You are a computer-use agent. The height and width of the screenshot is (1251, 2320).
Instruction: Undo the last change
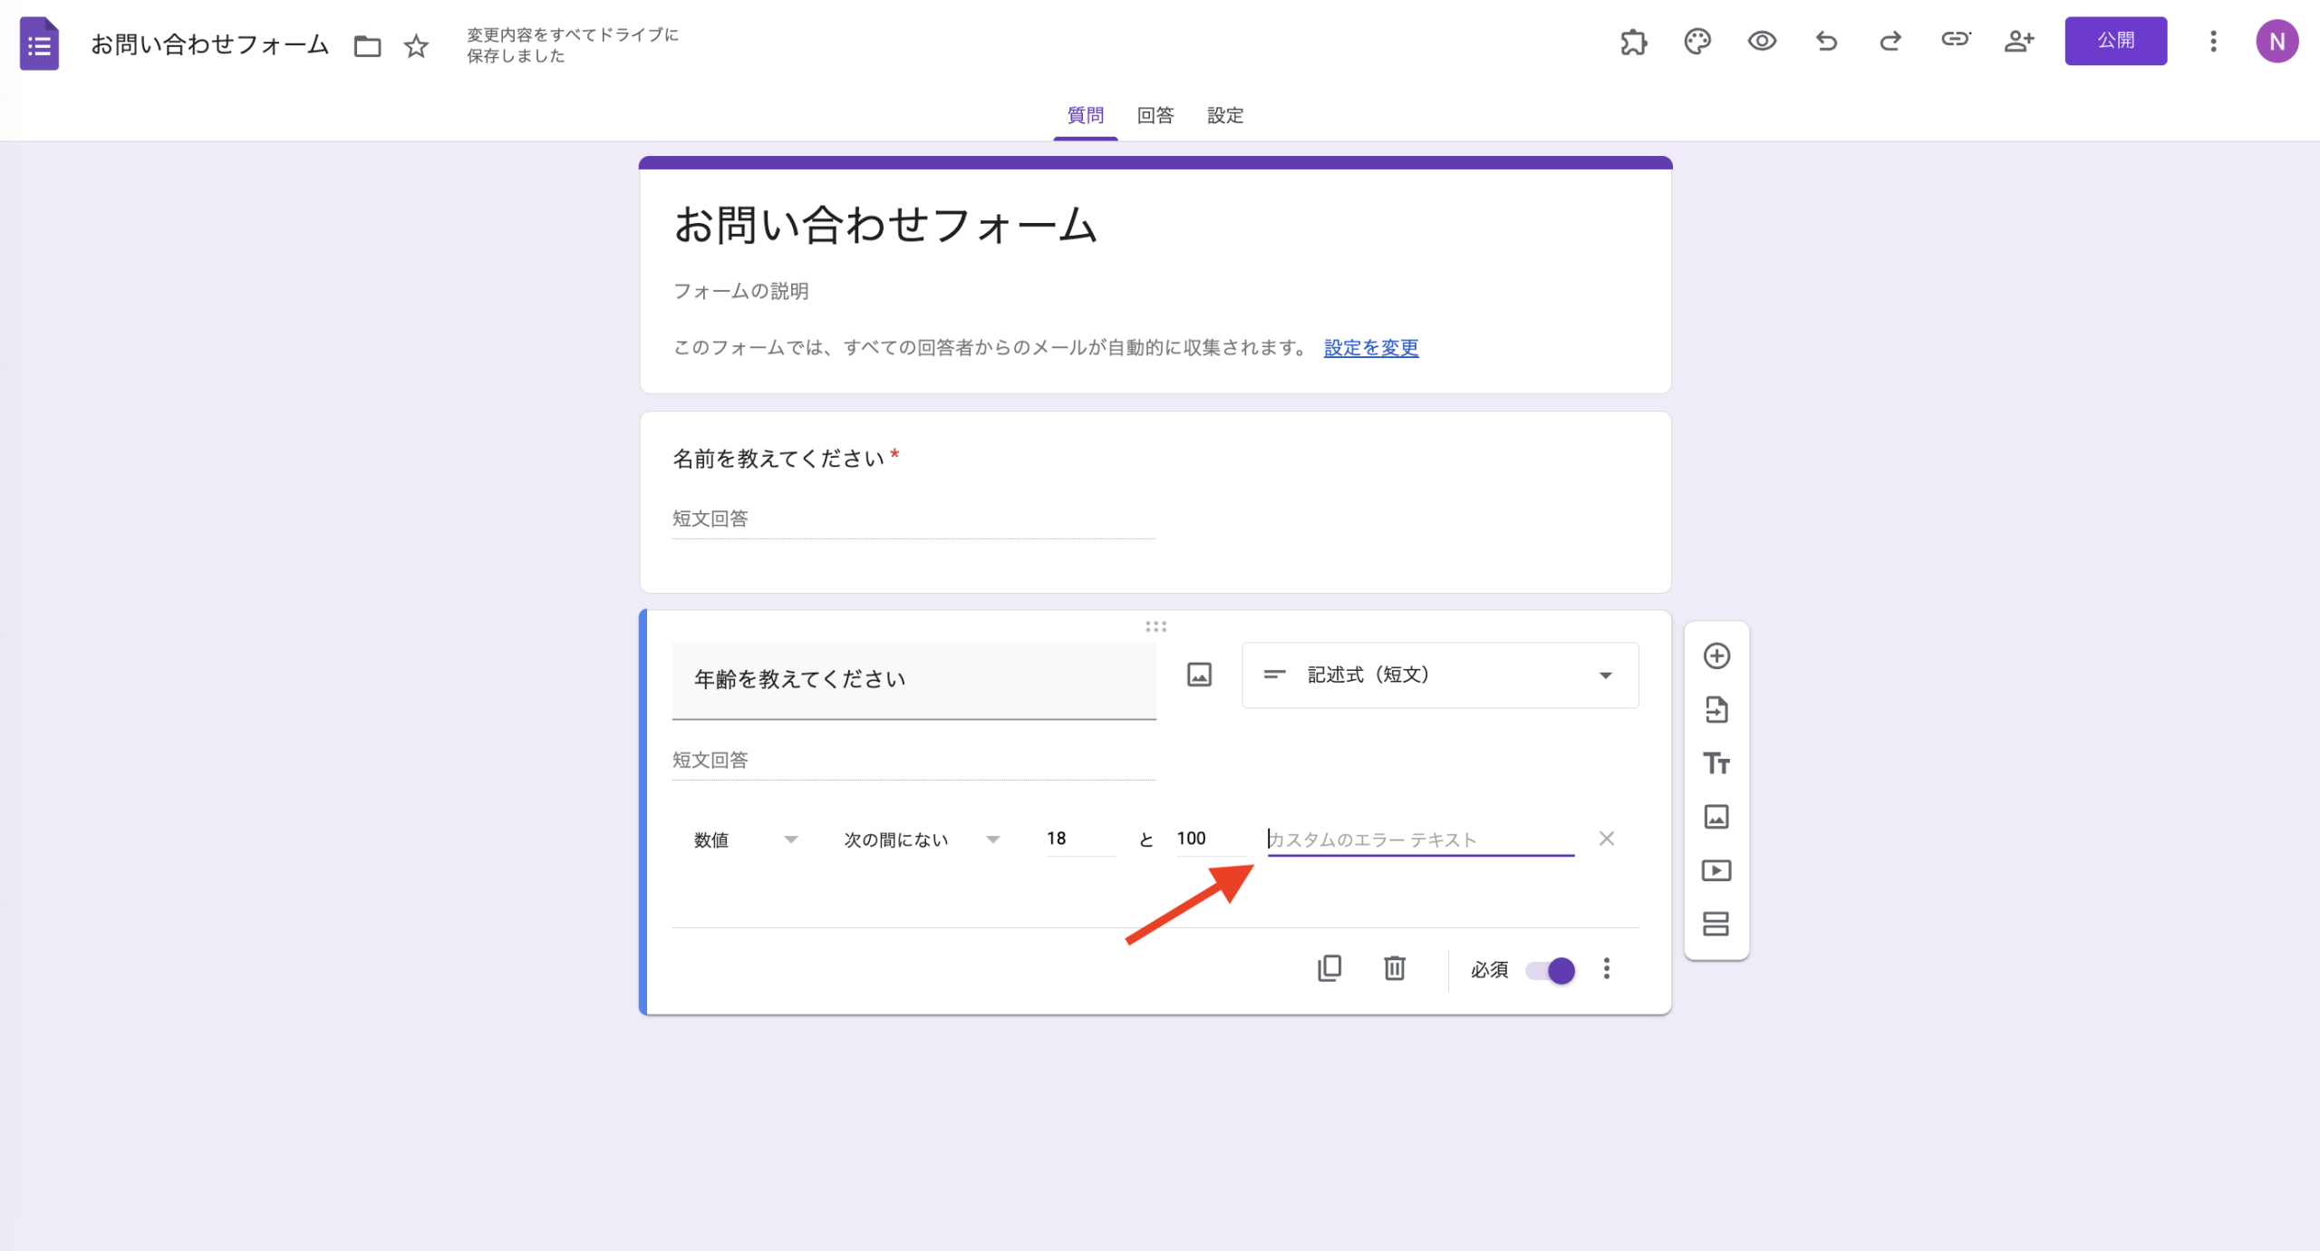(1825, 42)
